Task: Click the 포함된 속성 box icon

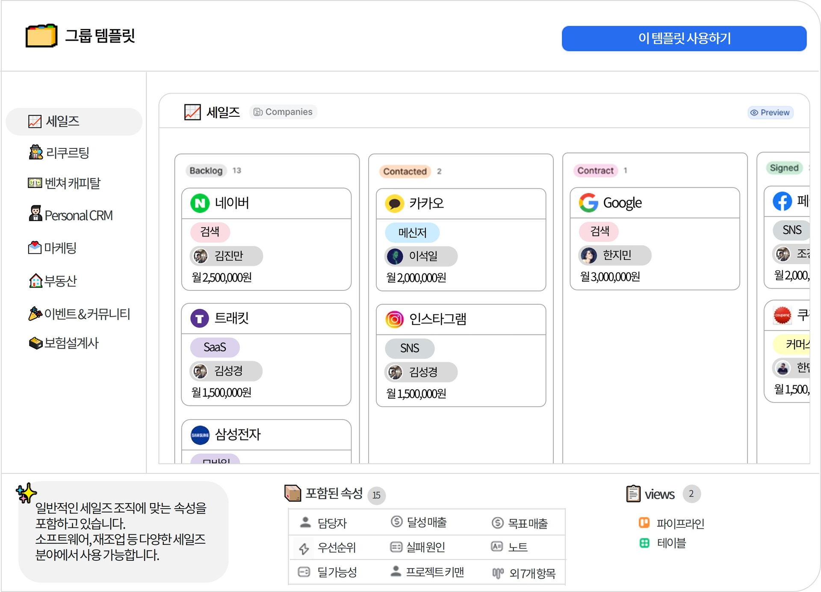Action: point(293,493)
